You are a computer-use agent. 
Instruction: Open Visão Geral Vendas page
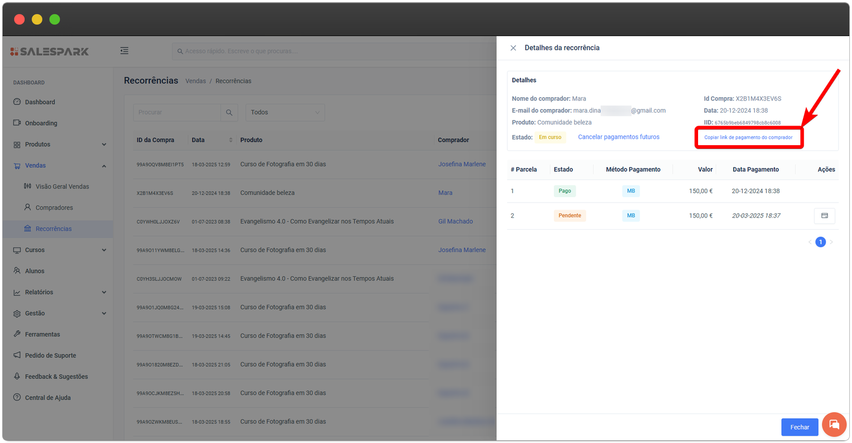pos(62,187)
